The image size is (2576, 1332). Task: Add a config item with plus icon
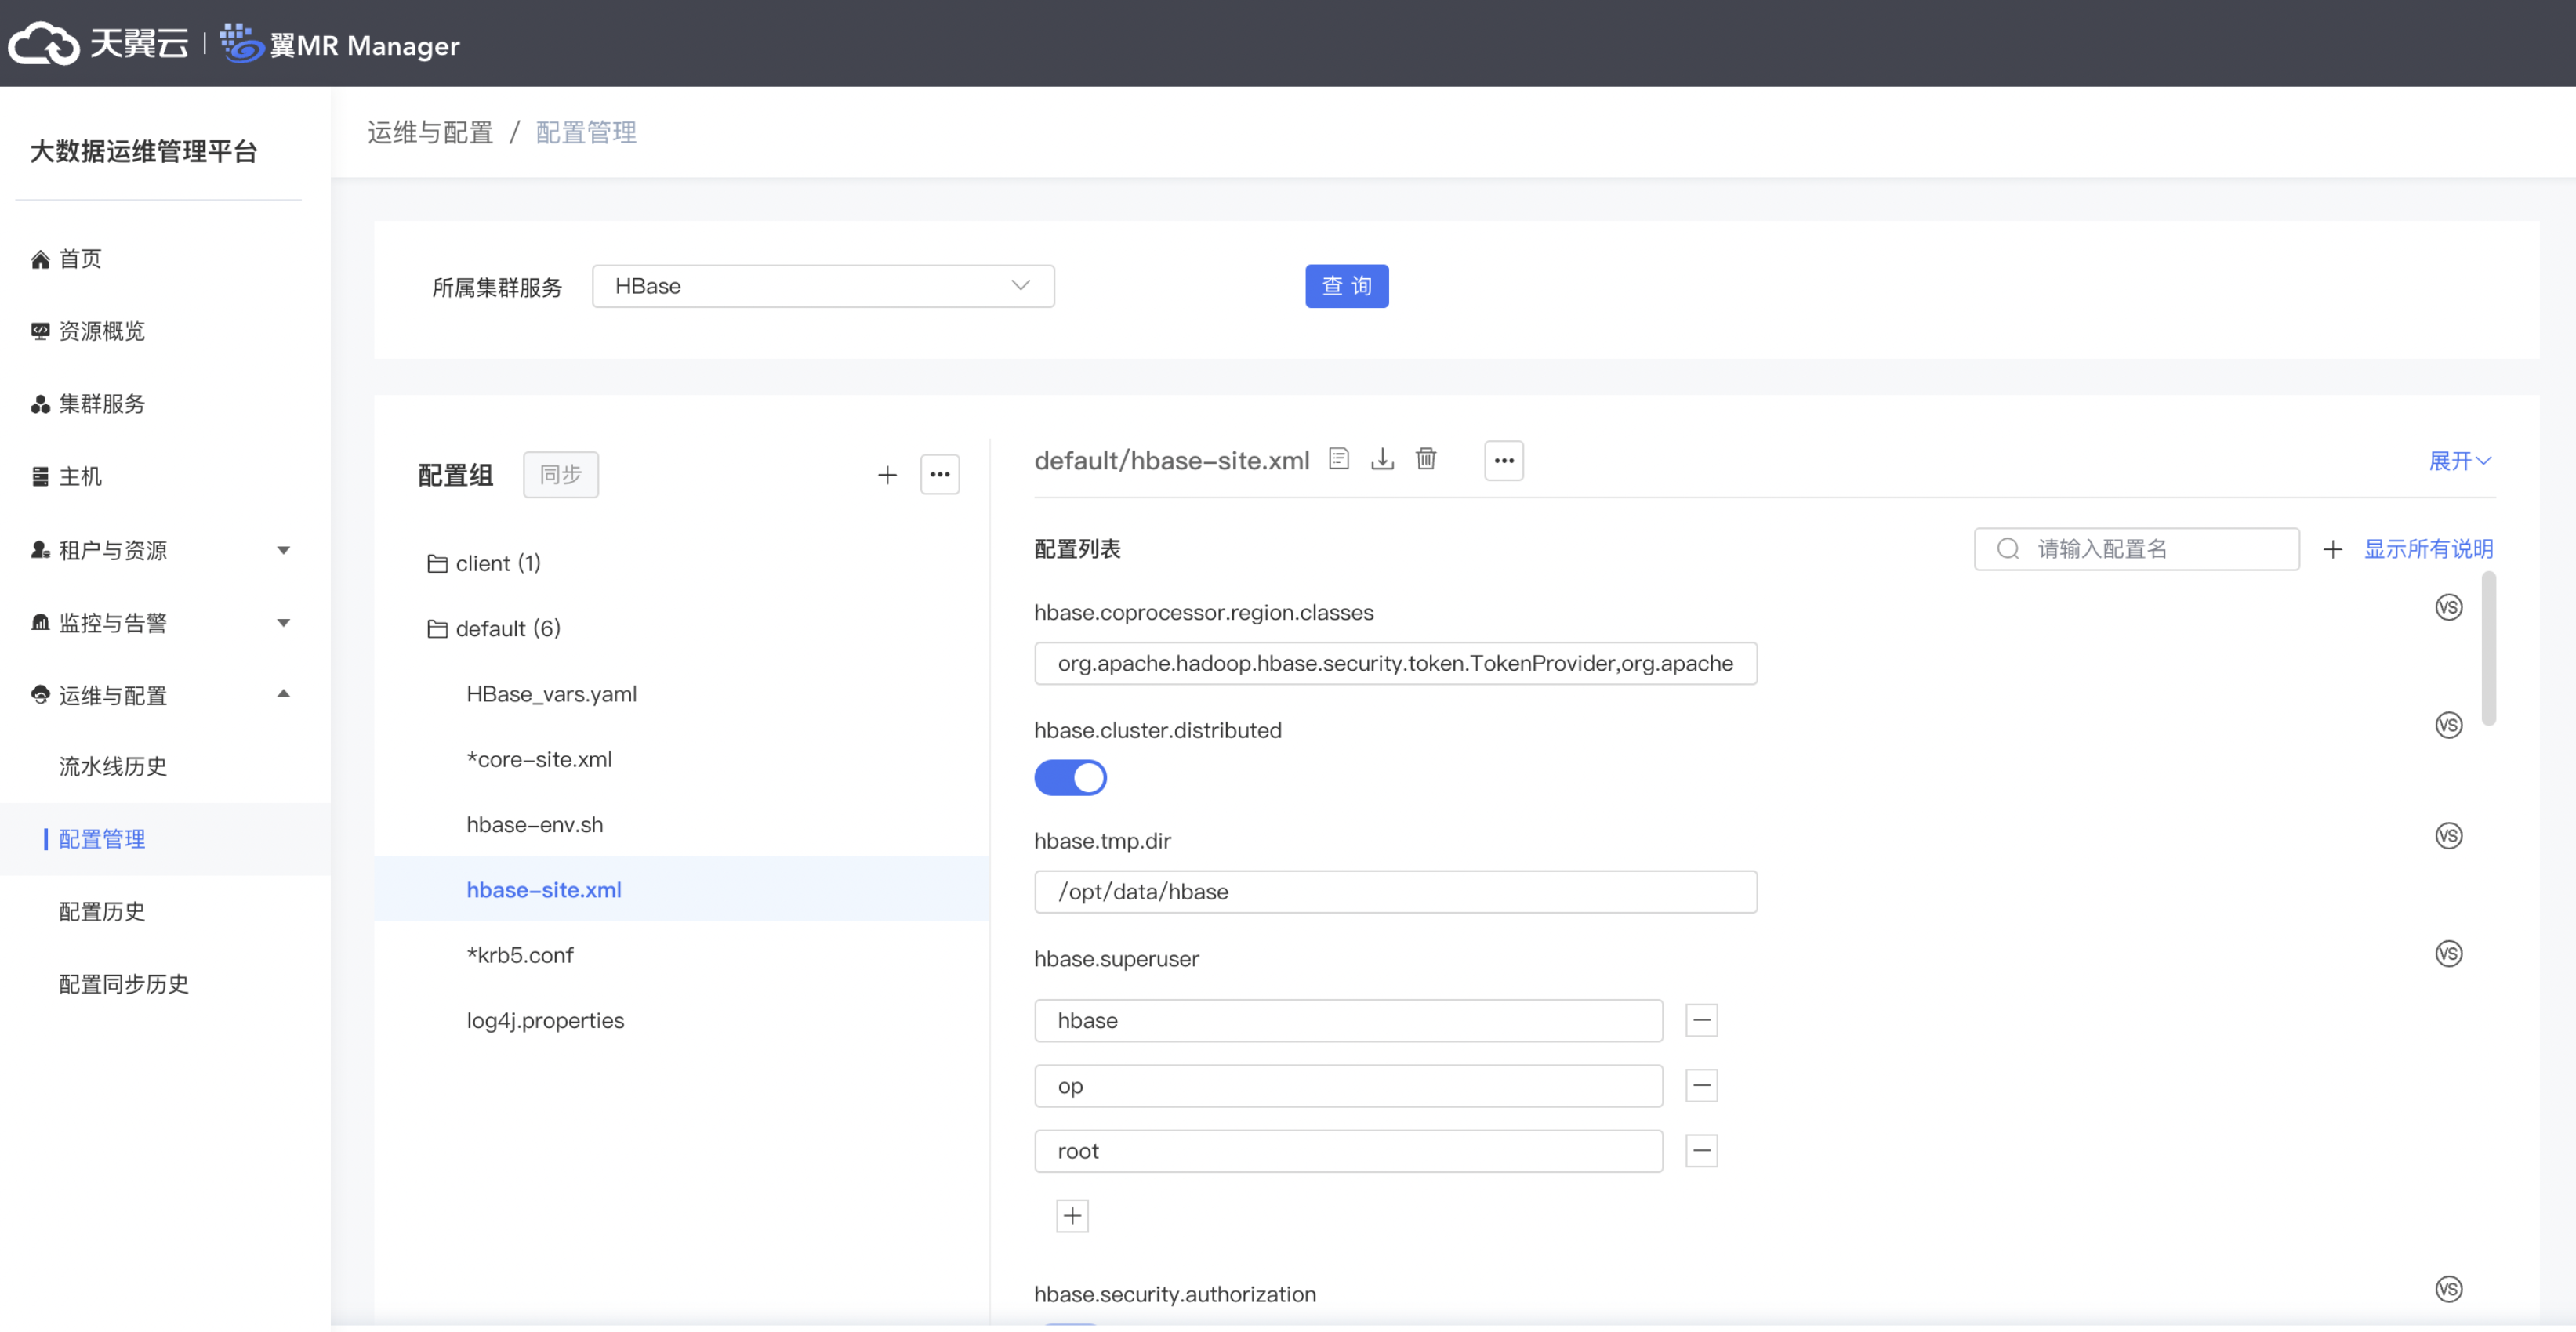point(2332,548)
